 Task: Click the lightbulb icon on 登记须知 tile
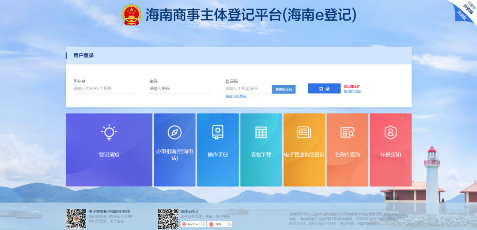[x=109, y=132]
